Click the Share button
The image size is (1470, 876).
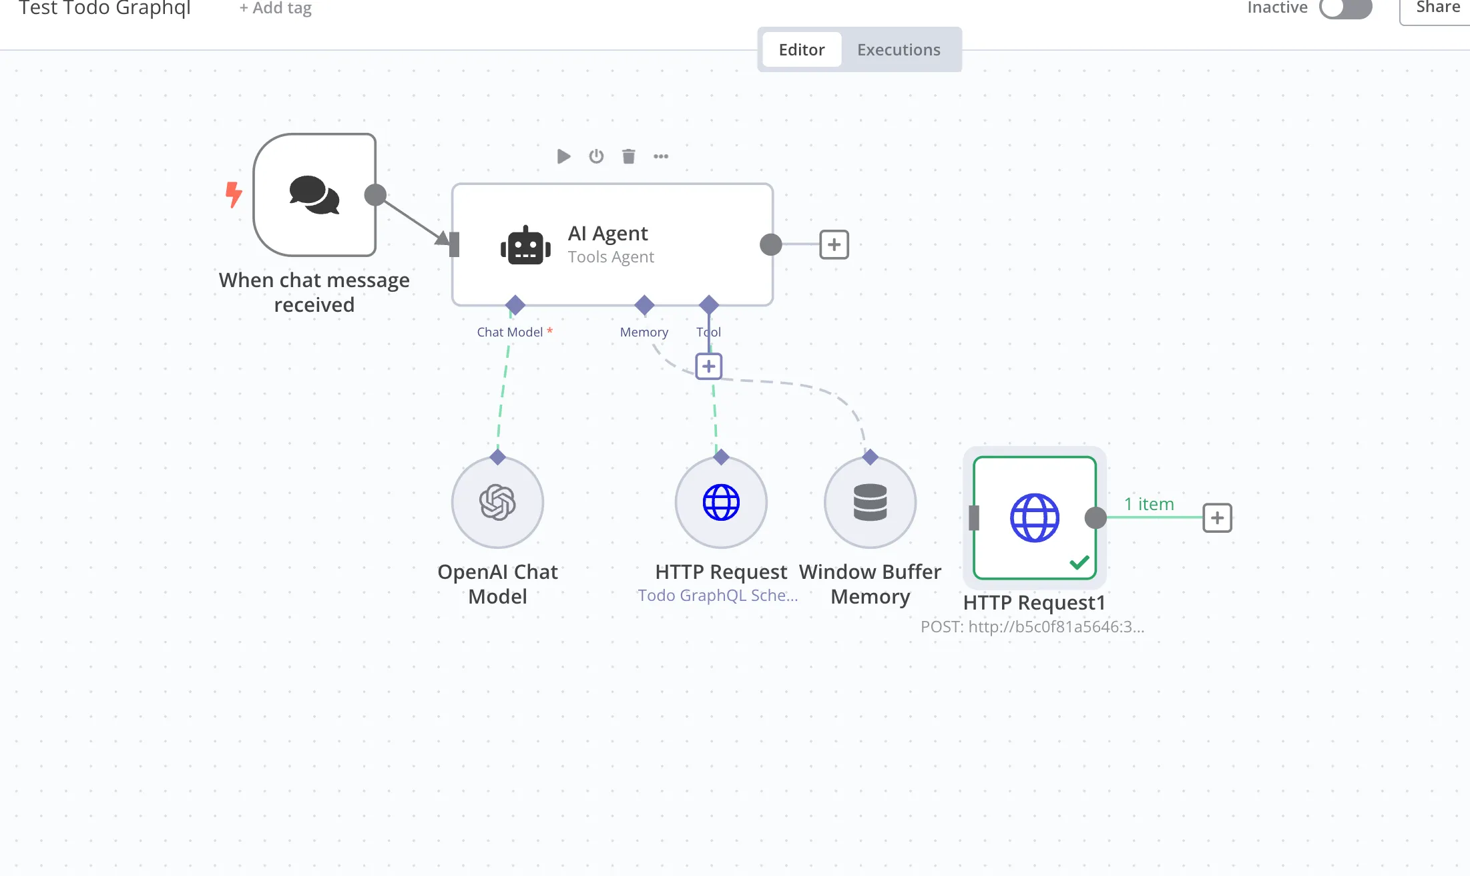[x=1437, y=8]
